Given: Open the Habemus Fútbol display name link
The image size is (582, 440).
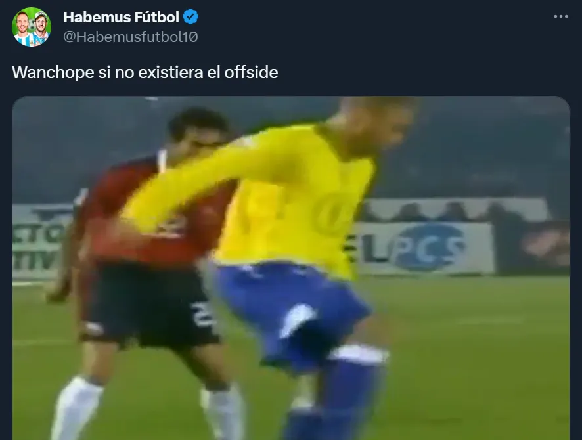Looking at the screenshot, I should [x=121, y=17].
